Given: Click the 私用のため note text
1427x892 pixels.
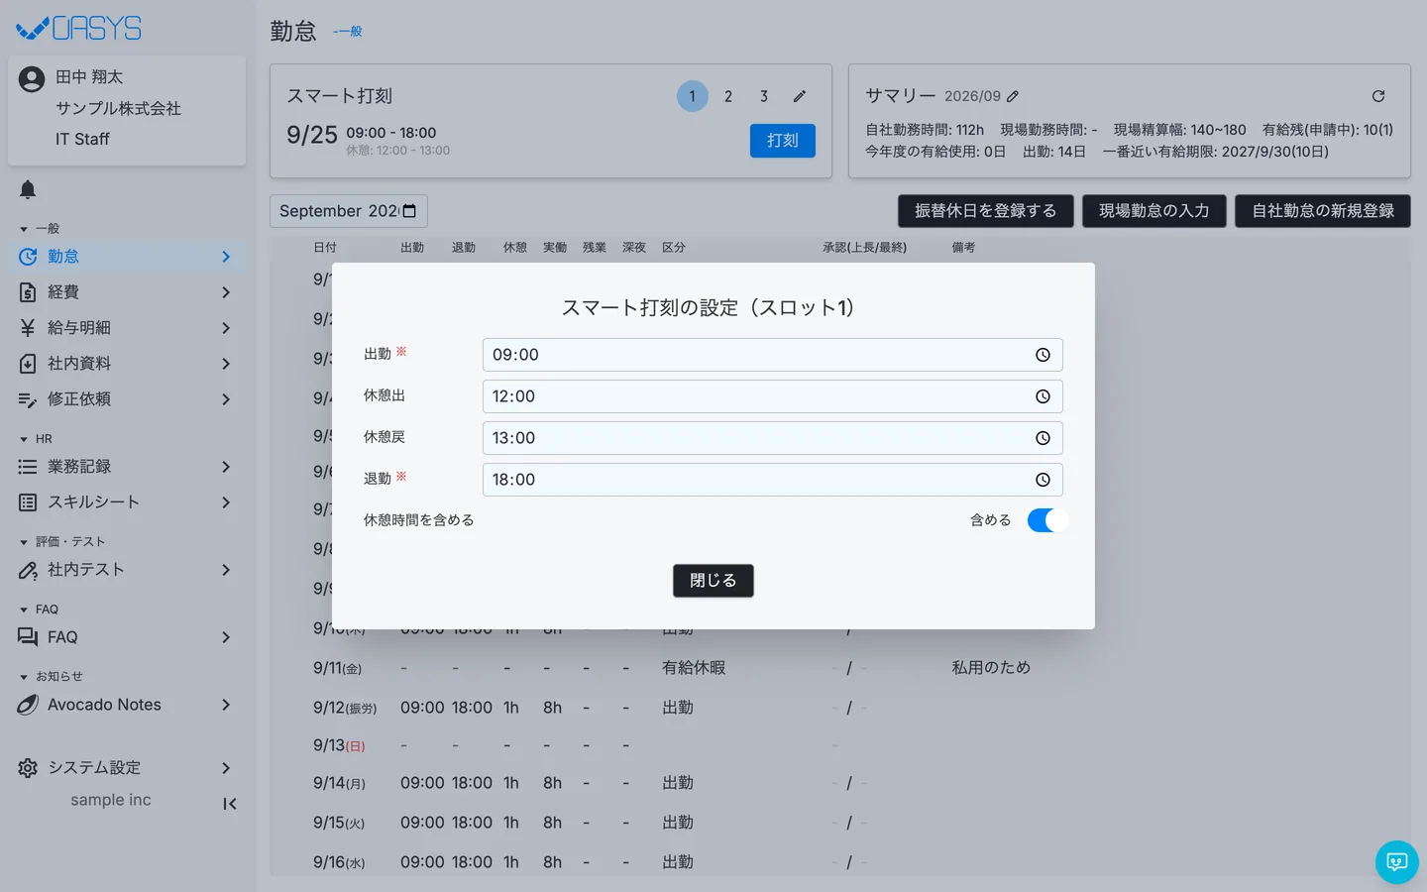Looking at the screenshot, I should 991,668.
